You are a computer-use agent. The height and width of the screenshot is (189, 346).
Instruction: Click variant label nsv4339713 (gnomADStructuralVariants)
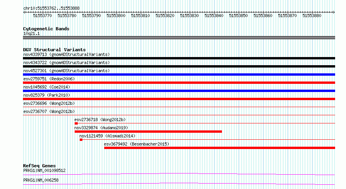point(66,54)
